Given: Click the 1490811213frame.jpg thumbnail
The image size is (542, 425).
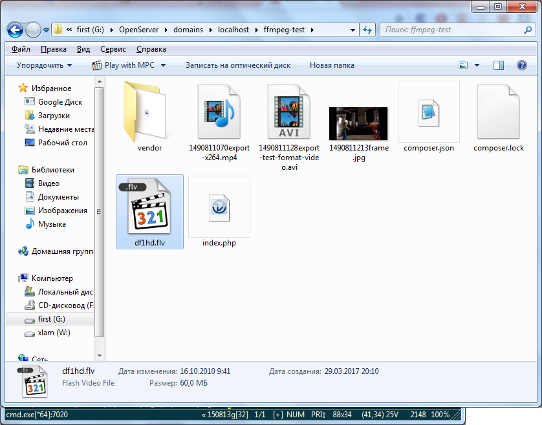Looking at the screenshot, I should 358,123.
